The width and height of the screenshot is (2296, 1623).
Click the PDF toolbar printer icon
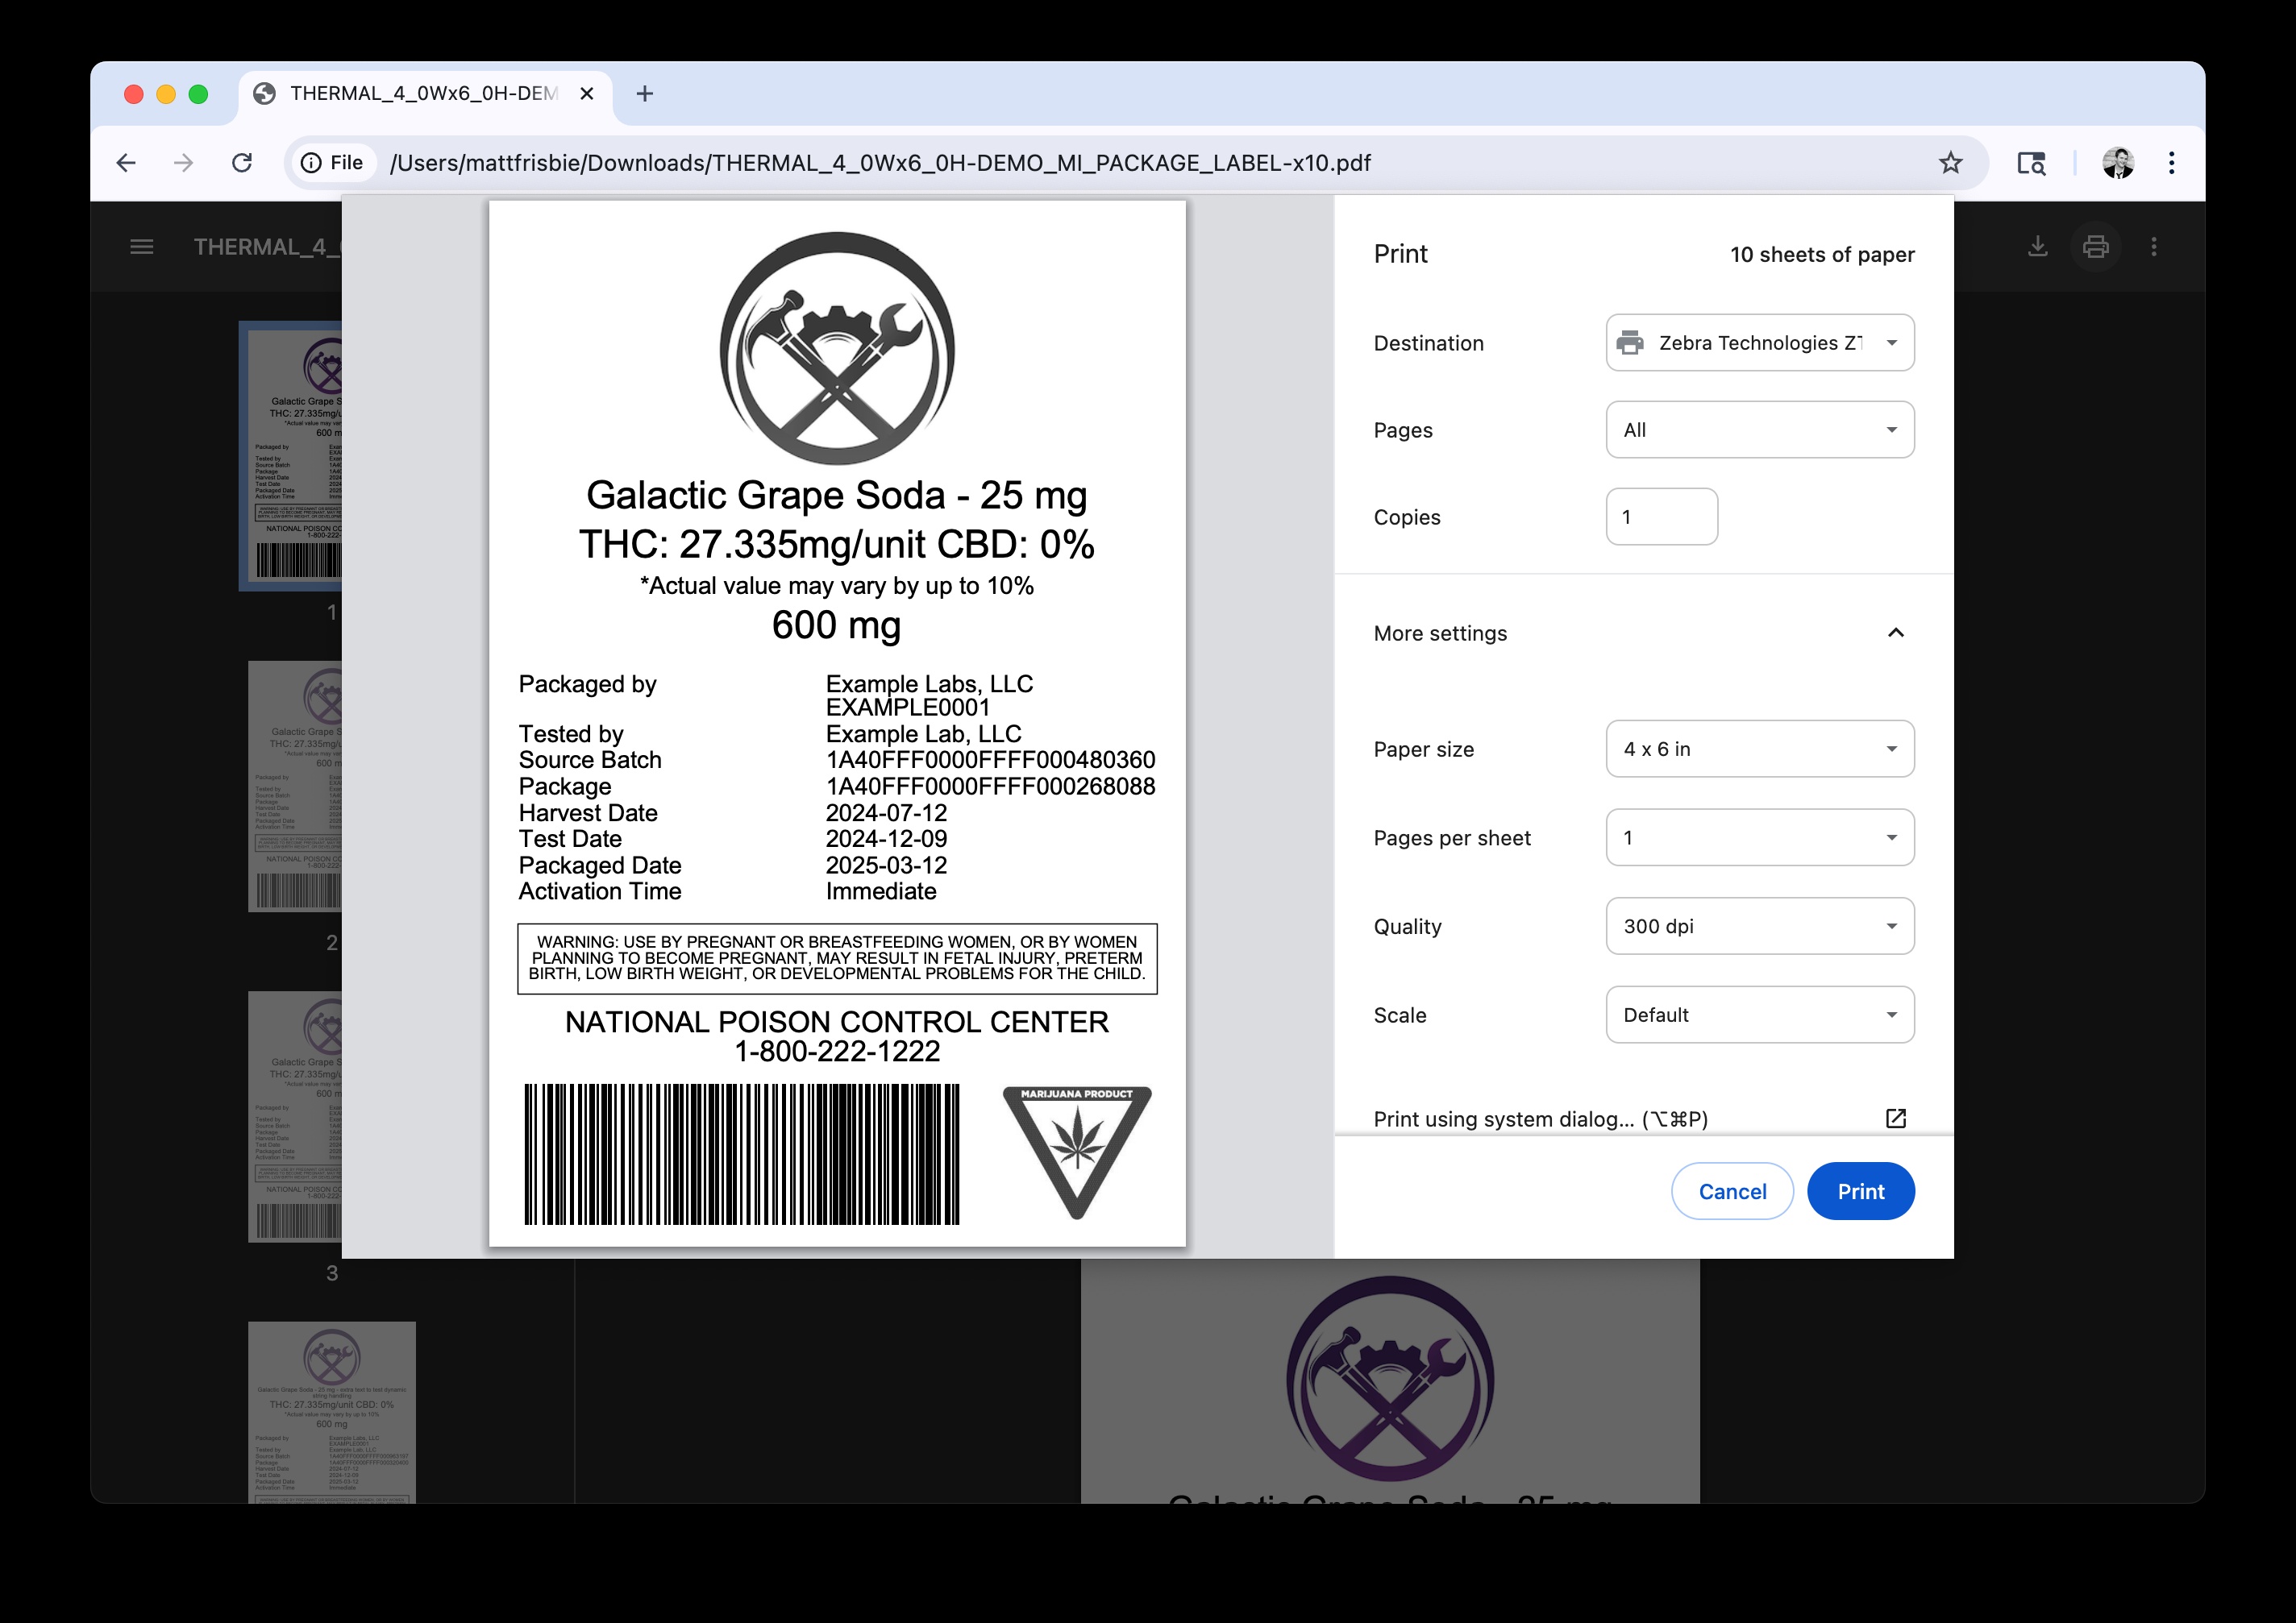(2095, 247)
